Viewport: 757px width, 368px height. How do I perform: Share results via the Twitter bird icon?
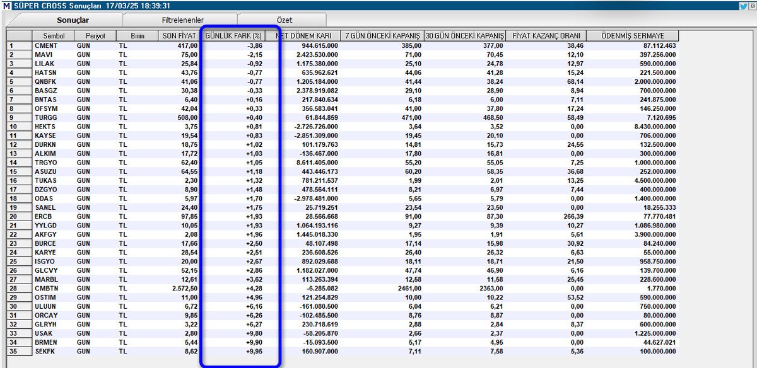click(x=743, y=5)
